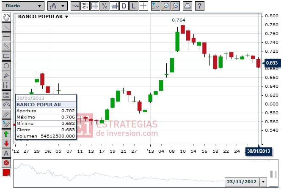Open help with the question mark icon
Image resolution: width=281 pixels, height=189 pixels.
[199, 6]
